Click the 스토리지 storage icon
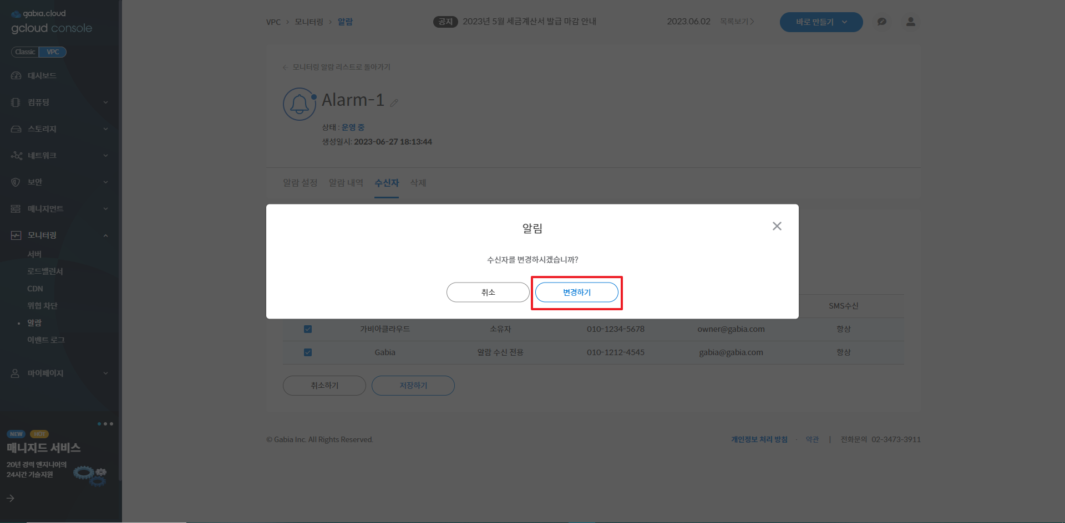 pos(16,129)
